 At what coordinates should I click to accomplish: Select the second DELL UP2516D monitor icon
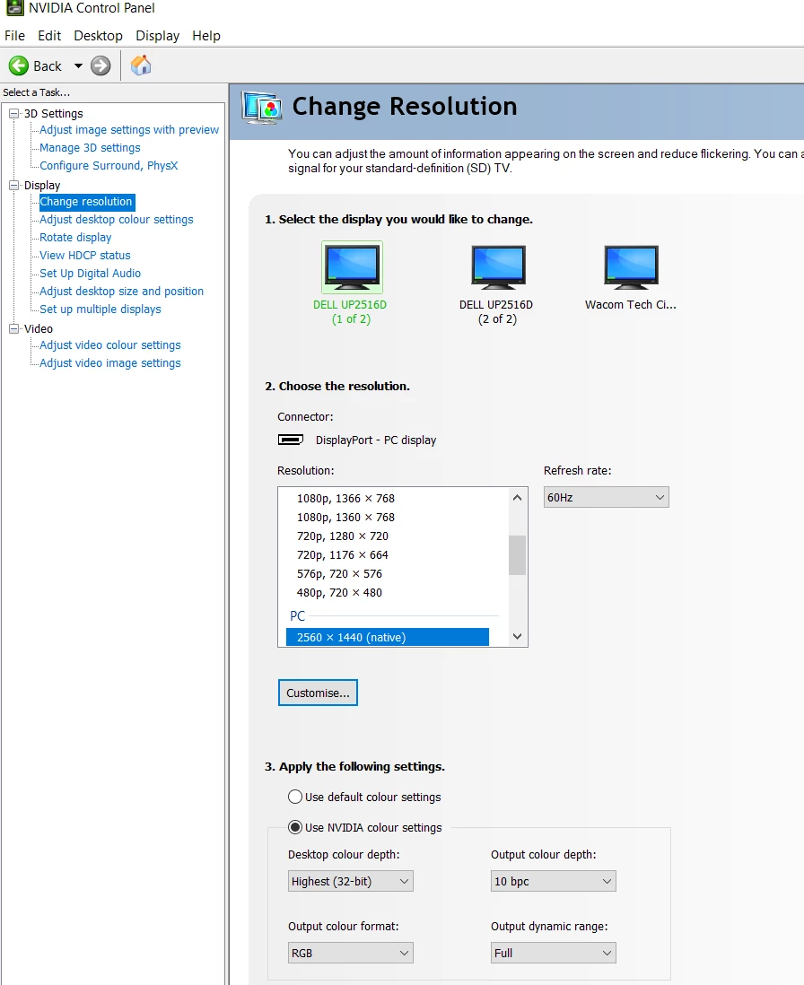[499, 267]
